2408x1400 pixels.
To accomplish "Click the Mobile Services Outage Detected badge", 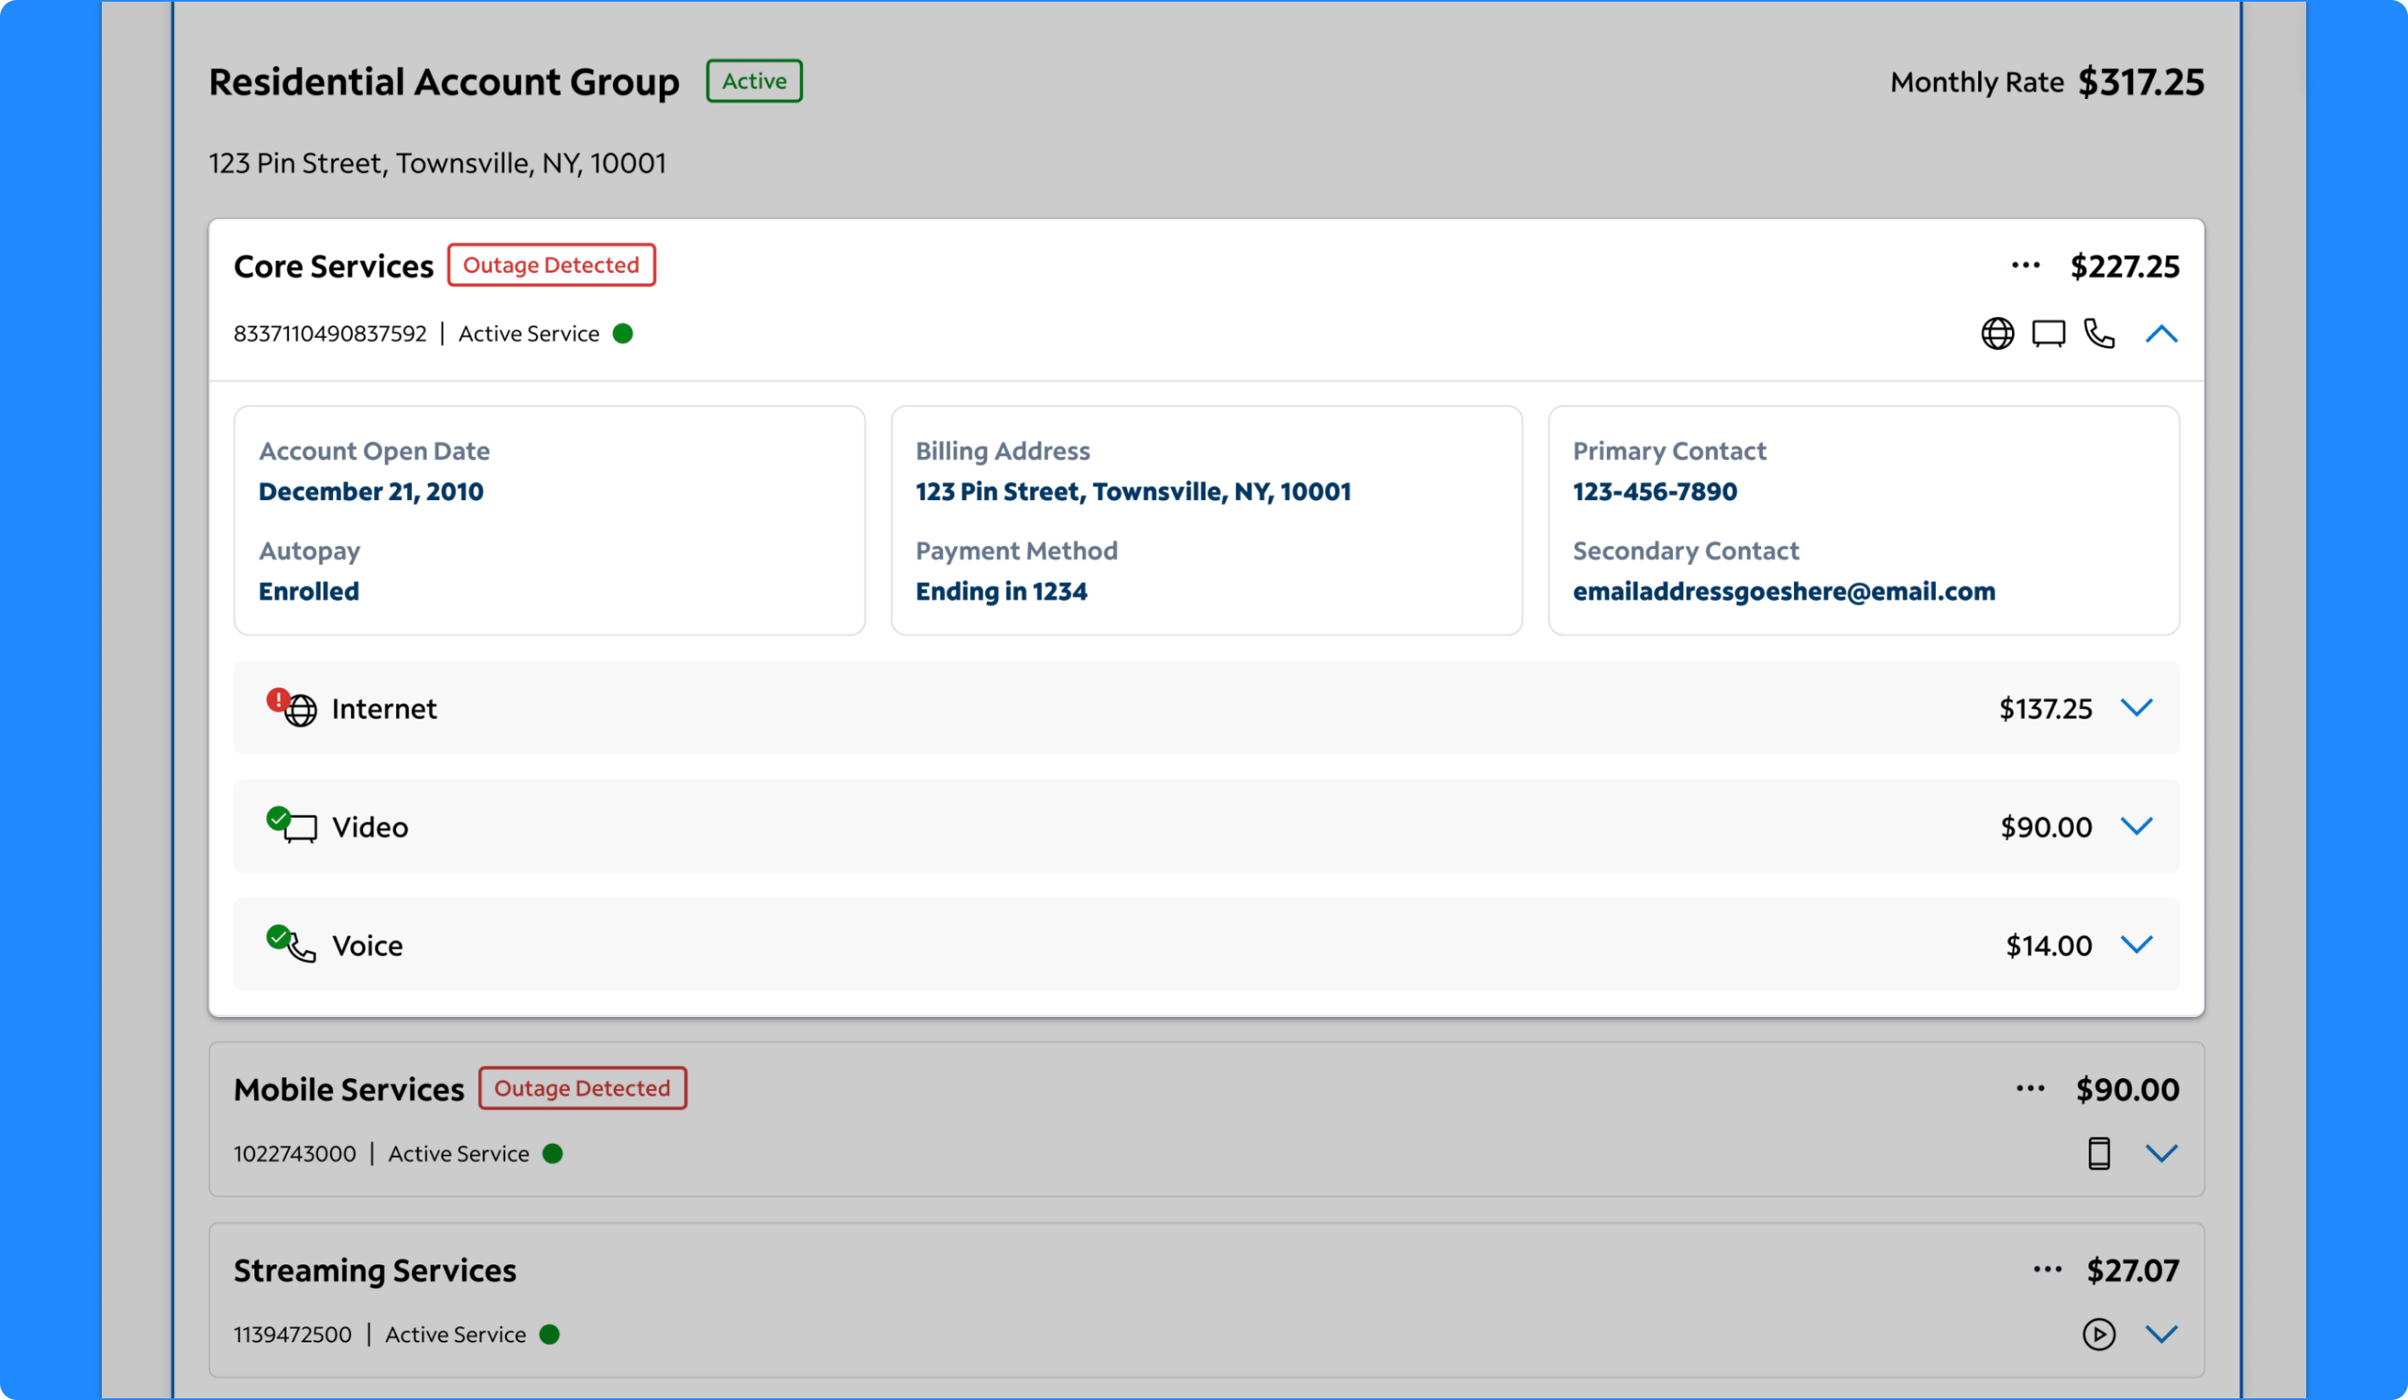I will pos(582,1088).
